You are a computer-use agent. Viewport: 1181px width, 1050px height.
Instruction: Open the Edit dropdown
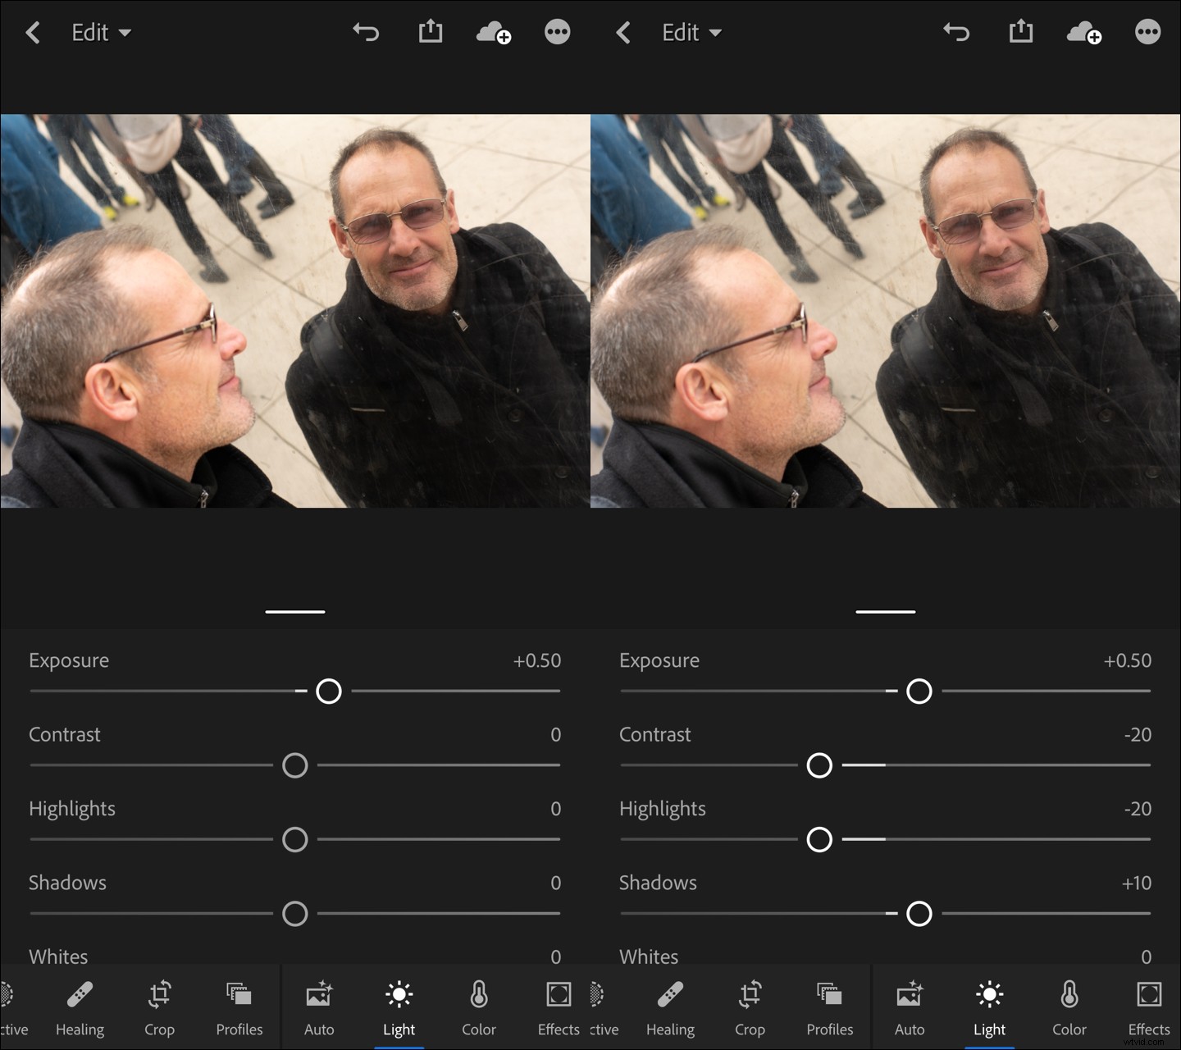pyautogui.click(x=100, y=33)
